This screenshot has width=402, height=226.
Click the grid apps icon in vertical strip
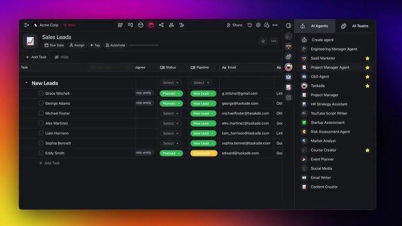pyautogui.click(x=288, y=98)
